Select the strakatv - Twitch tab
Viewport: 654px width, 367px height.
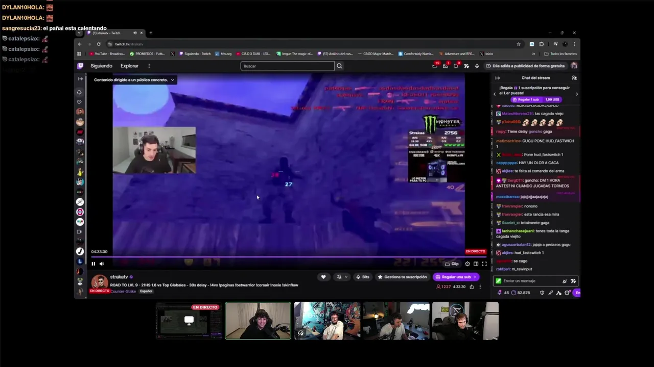coord(115,33)
